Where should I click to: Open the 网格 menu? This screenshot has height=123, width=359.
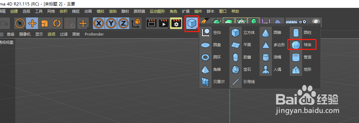pos(51,11)
